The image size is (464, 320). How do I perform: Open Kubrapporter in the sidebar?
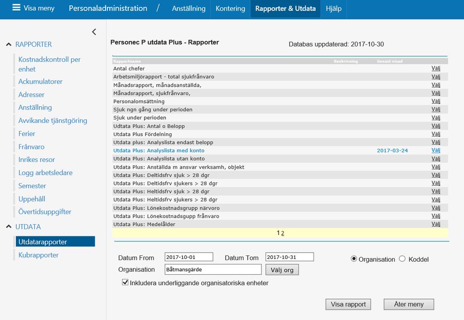(38, 255)
